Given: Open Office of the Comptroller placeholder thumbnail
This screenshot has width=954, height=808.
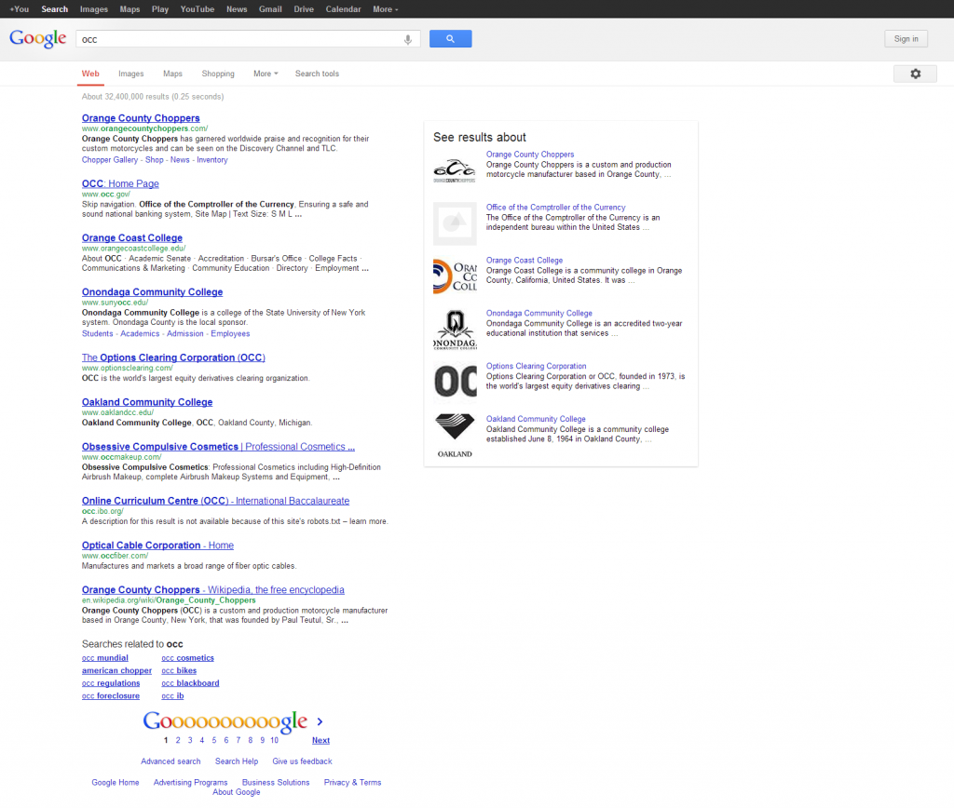Looking at the screenshot, I should [x=455, y=223].
